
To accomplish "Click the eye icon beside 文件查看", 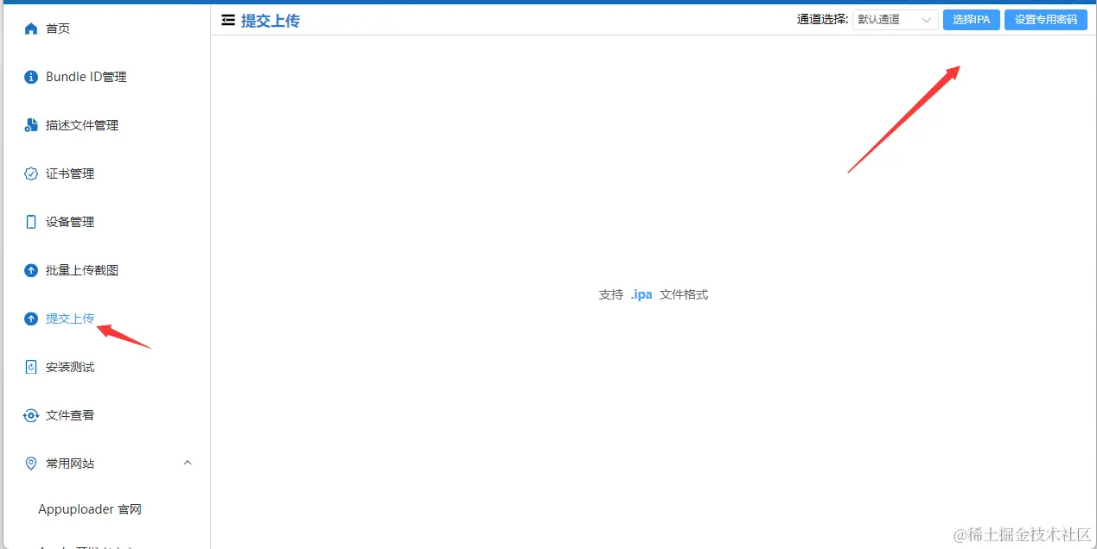I will [31, 415].
